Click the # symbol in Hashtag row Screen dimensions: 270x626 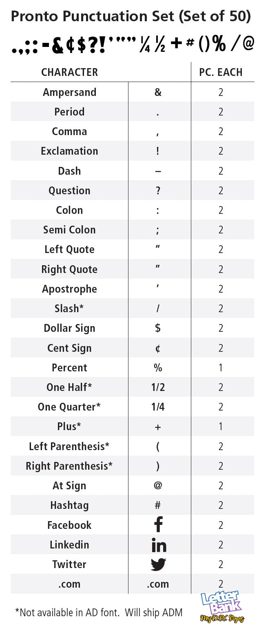point(158,505)
